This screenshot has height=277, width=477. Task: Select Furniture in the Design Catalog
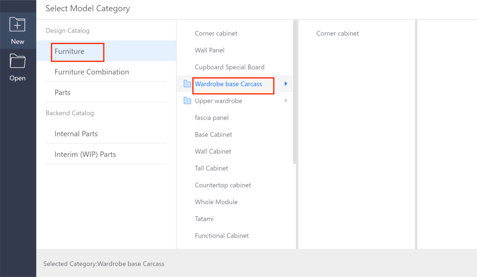pos(69,51)
